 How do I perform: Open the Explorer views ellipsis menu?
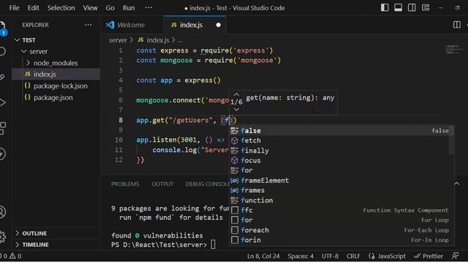88,25
